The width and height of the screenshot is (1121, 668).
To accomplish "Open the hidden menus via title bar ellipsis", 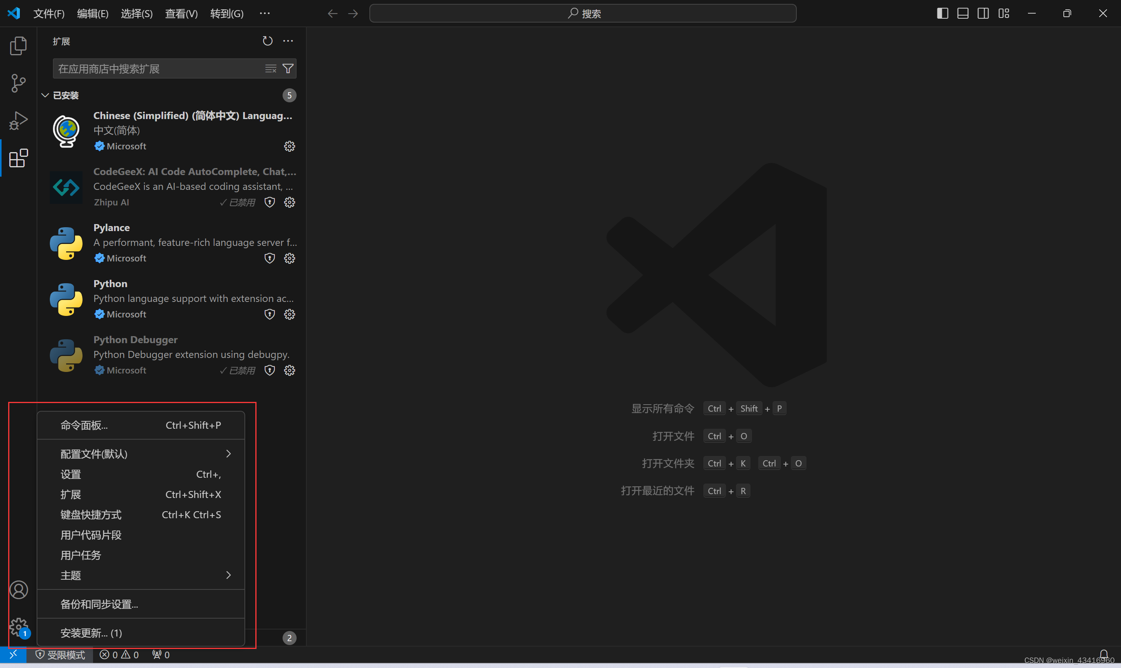I will click(x=265, y=14).
